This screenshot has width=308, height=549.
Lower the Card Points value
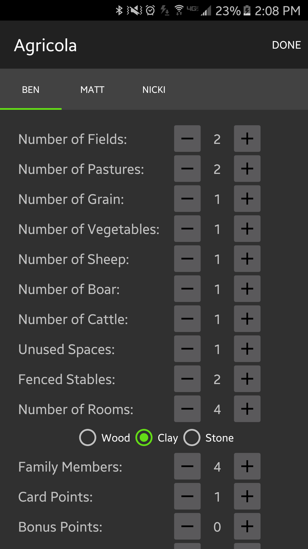pyautogui.click(x=187, y=496)
